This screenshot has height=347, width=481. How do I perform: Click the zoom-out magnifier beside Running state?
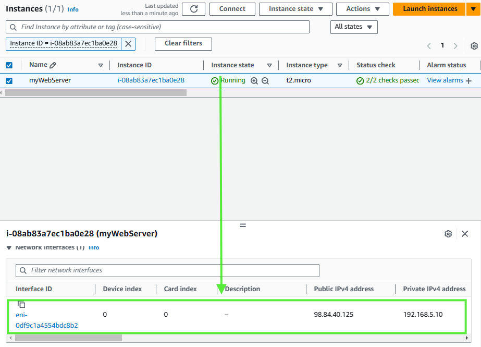click(265, 81)
